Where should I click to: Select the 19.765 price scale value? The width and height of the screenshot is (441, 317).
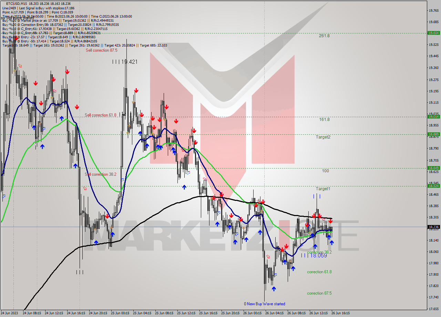coord(433,11)
